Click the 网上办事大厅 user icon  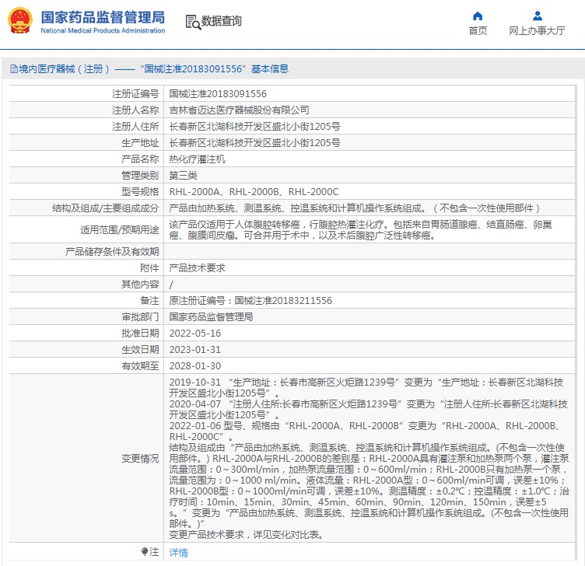(538, 16)
